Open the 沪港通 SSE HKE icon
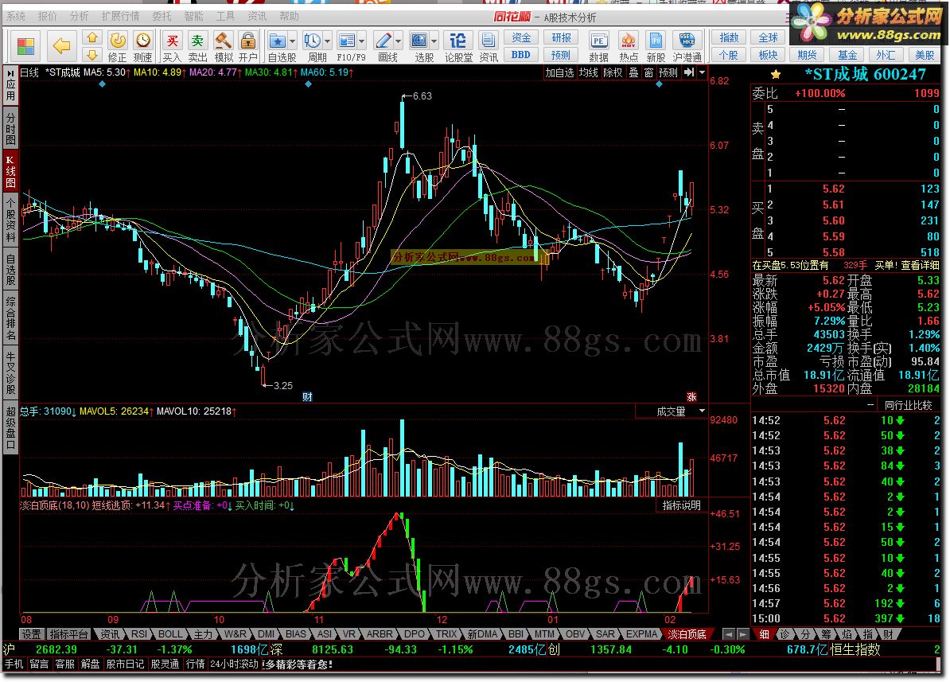 687,47
